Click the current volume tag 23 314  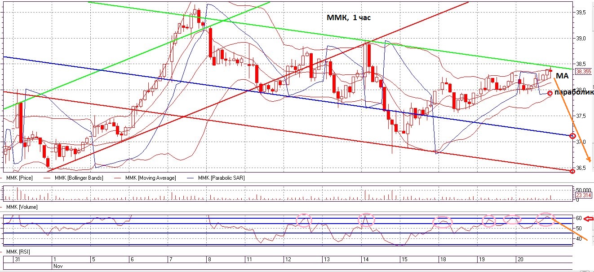583,195
